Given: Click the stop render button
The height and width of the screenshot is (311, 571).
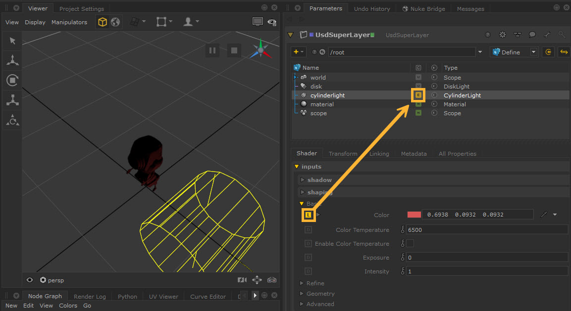Looking at the screenshot, I should pos(234,50).
